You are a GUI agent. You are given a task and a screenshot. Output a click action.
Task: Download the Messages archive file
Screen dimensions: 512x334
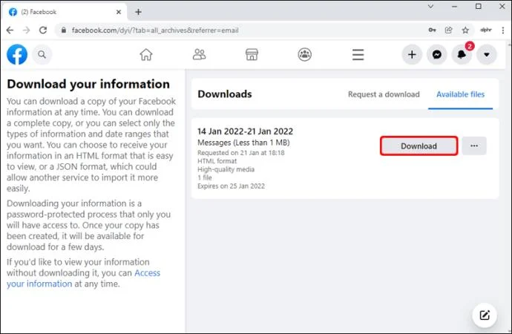pos(419,146)
